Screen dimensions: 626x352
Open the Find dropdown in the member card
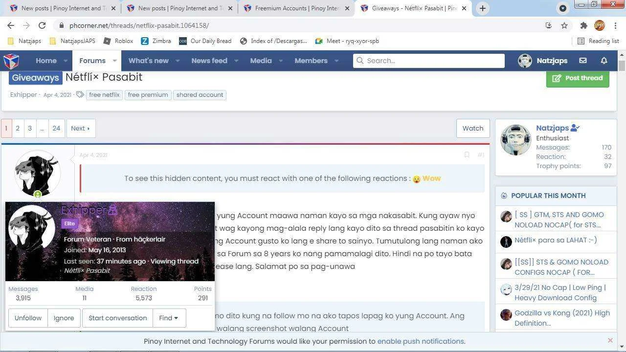[169, 318]
